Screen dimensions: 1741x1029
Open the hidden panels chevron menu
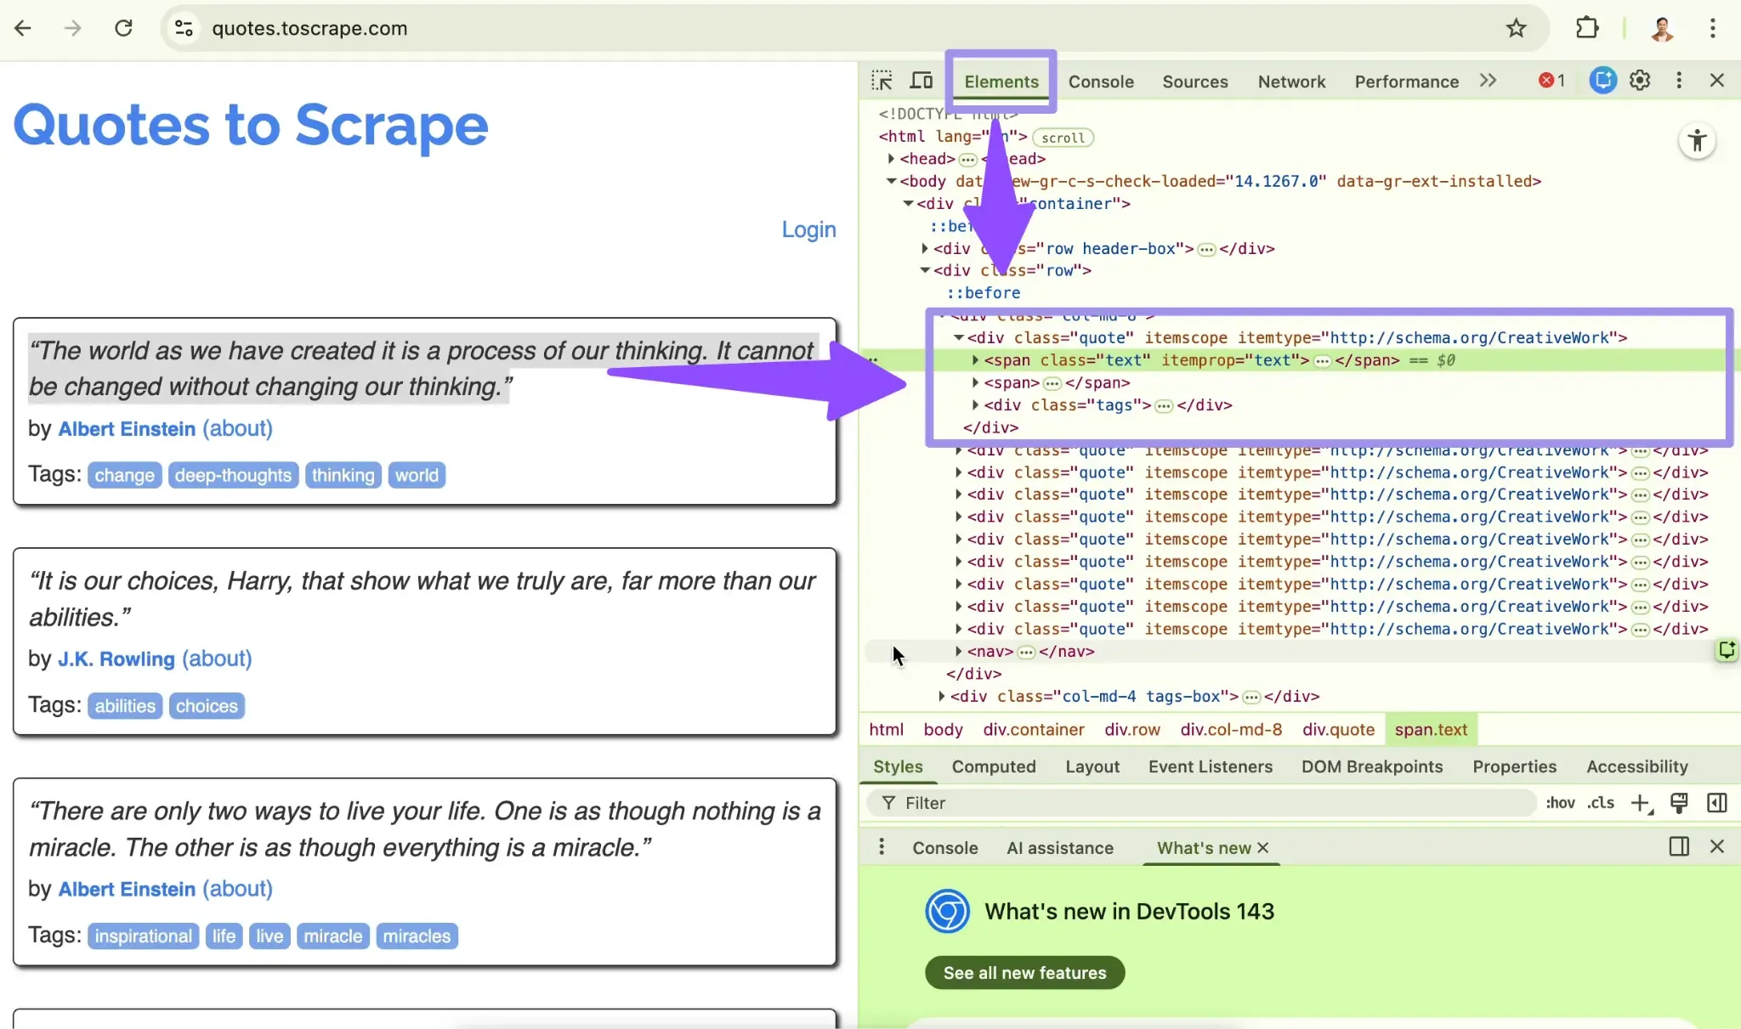click(x=1488, y=81)
